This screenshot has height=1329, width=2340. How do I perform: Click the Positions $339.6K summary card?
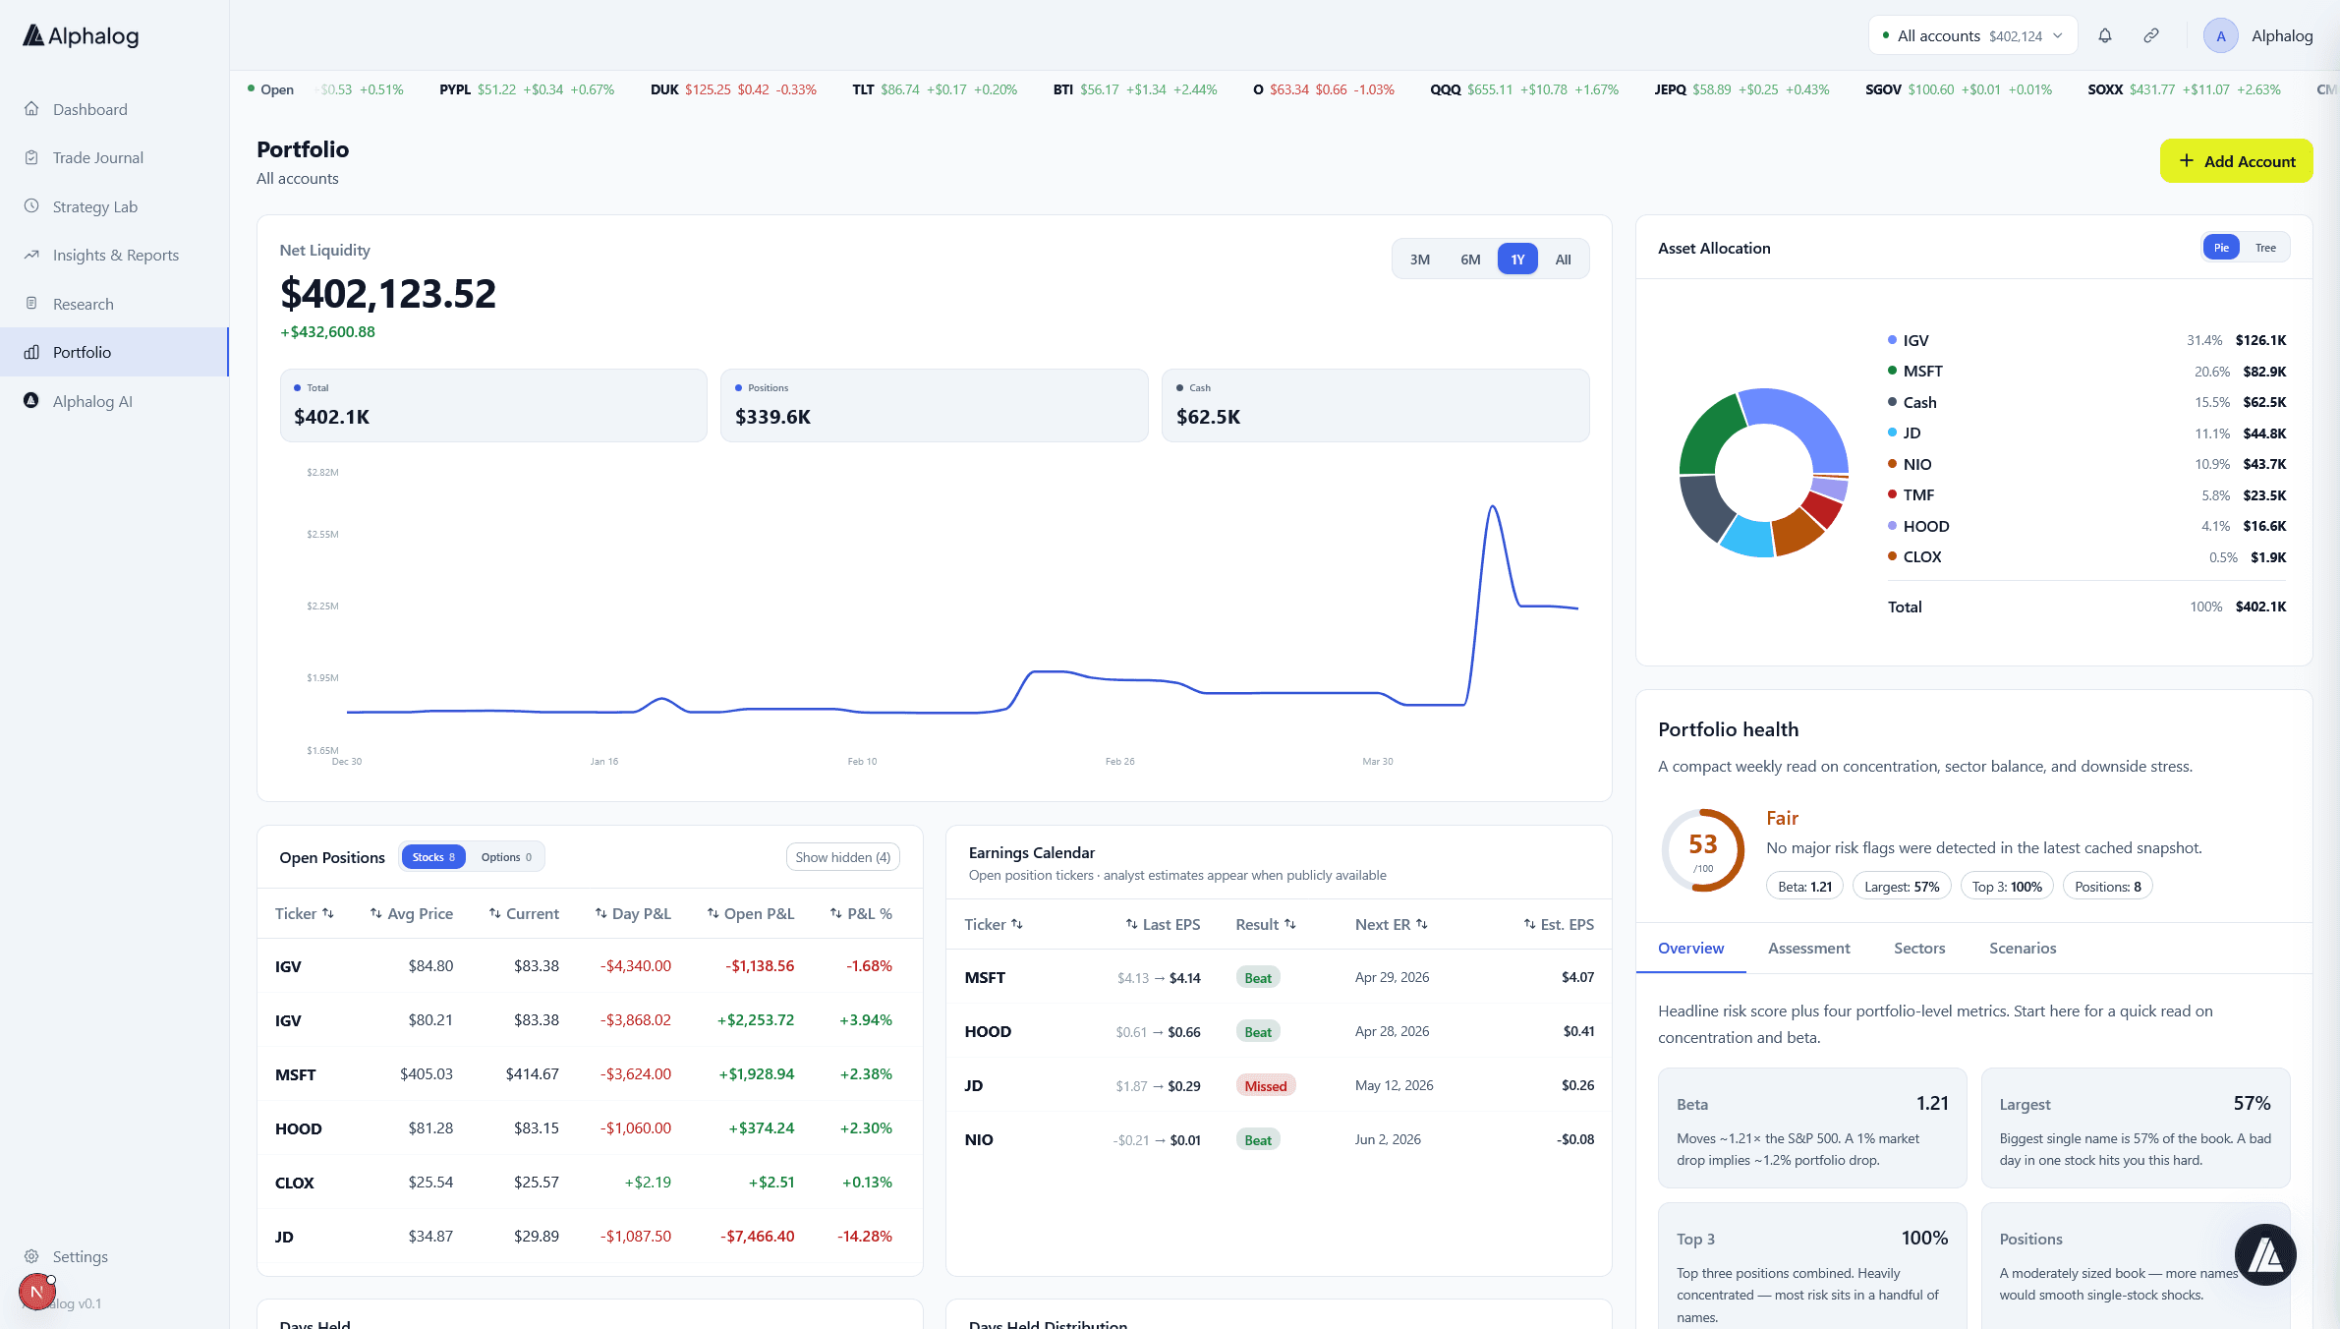click(x=934, y=405)
